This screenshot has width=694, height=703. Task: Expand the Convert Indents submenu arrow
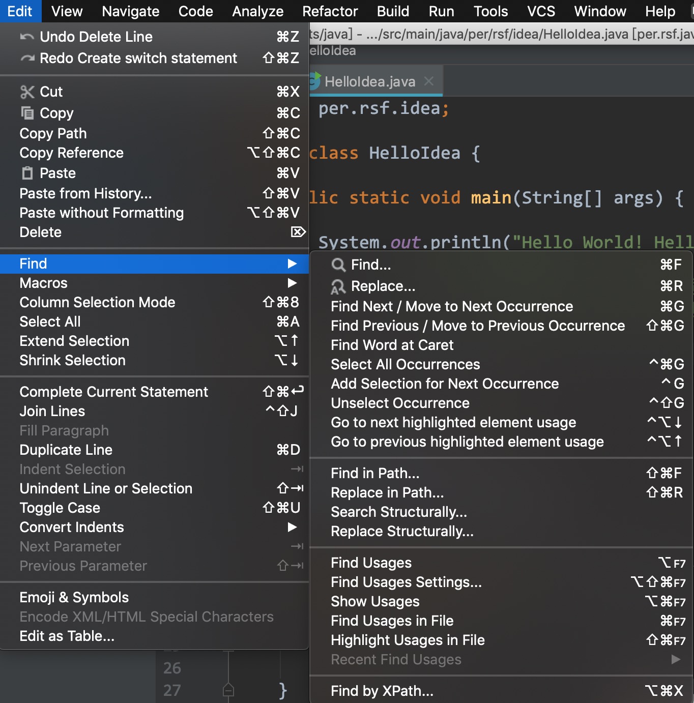[292, 527]
